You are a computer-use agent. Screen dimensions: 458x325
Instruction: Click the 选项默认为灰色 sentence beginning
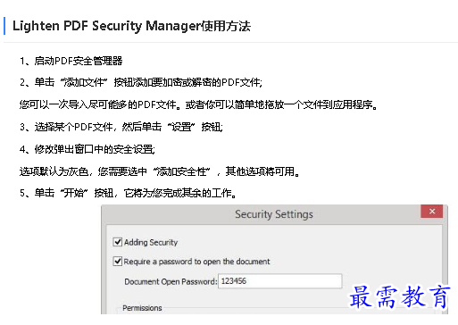pos(54,171)
